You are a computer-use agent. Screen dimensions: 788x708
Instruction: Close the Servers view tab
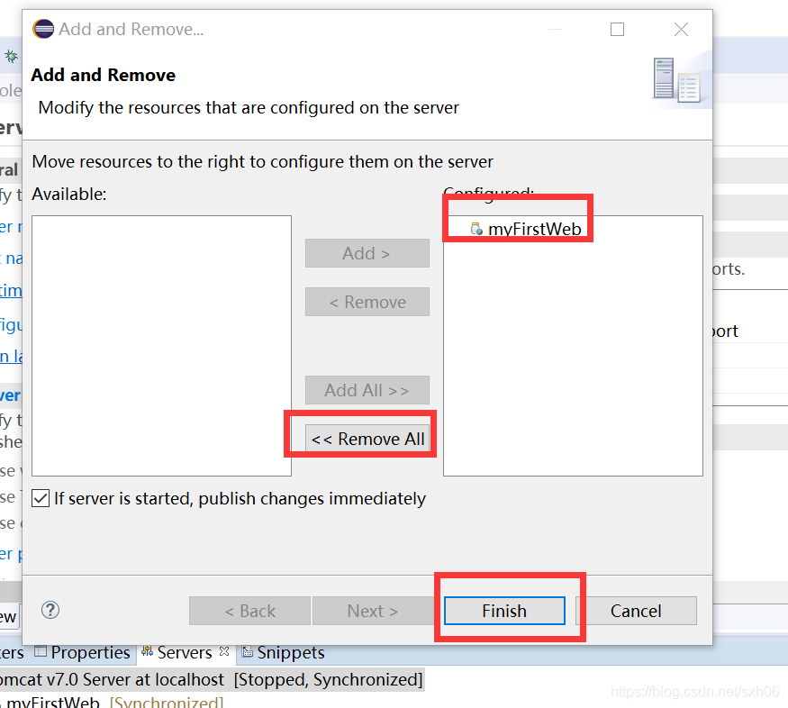pyautogui.click(x=224, y=651)
